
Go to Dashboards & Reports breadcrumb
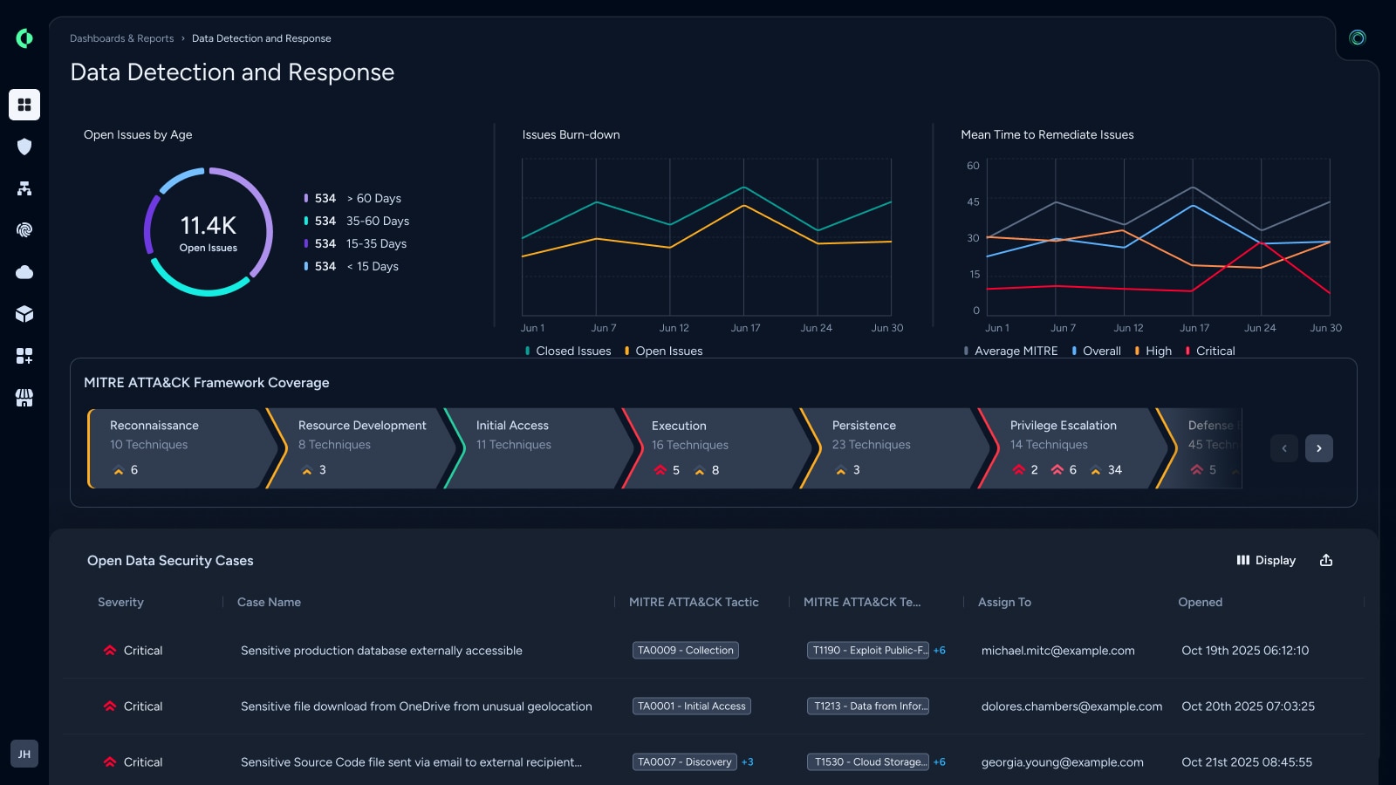click(121, 38)
